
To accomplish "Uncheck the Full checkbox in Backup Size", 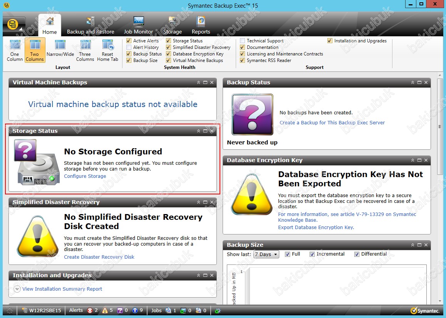I will pyautogui.click(x=287, y=254).
